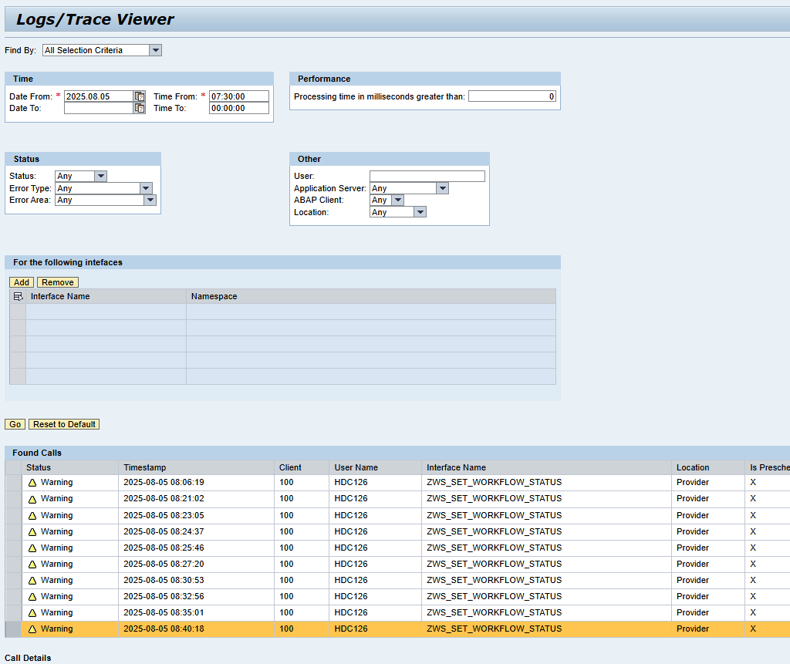790x664 pixels.
Task: Click the warning icon for 08:30:53 call
Action: coord(32,581)
